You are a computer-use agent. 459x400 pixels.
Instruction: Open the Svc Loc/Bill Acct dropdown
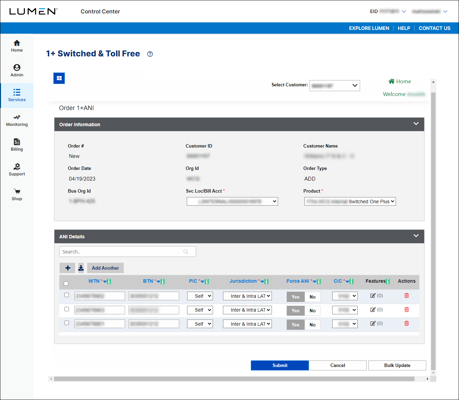click(x=232, y=202)
